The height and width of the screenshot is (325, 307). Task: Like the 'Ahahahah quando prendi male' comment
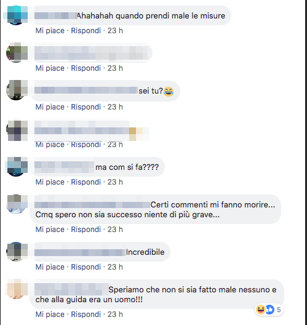click(50, 31)
